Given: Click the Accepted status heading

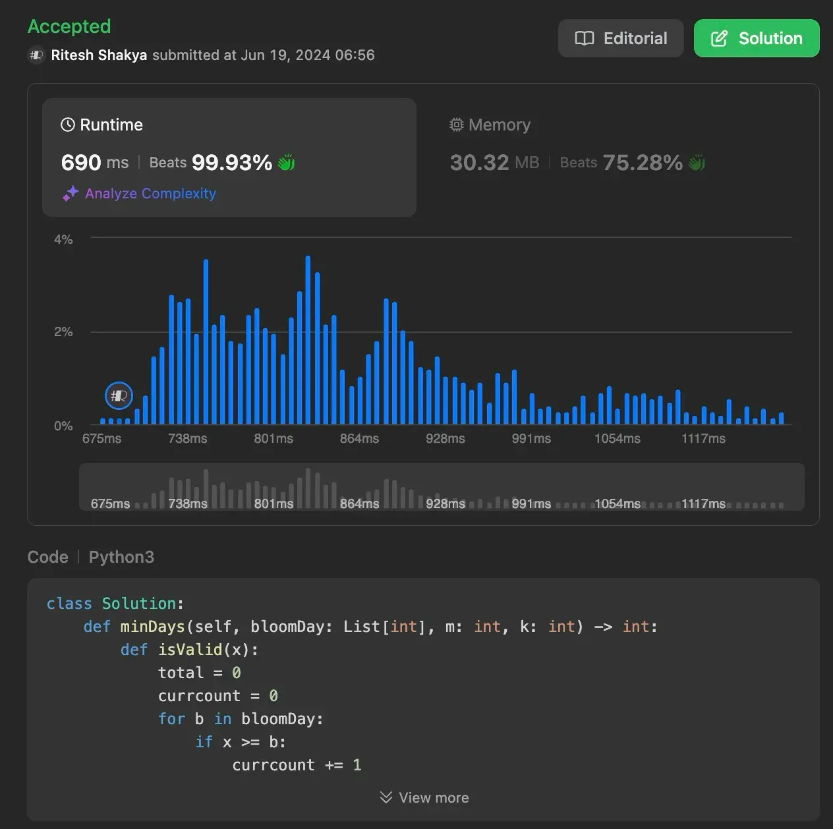Looking at the screenshot, I should [69, 26].
